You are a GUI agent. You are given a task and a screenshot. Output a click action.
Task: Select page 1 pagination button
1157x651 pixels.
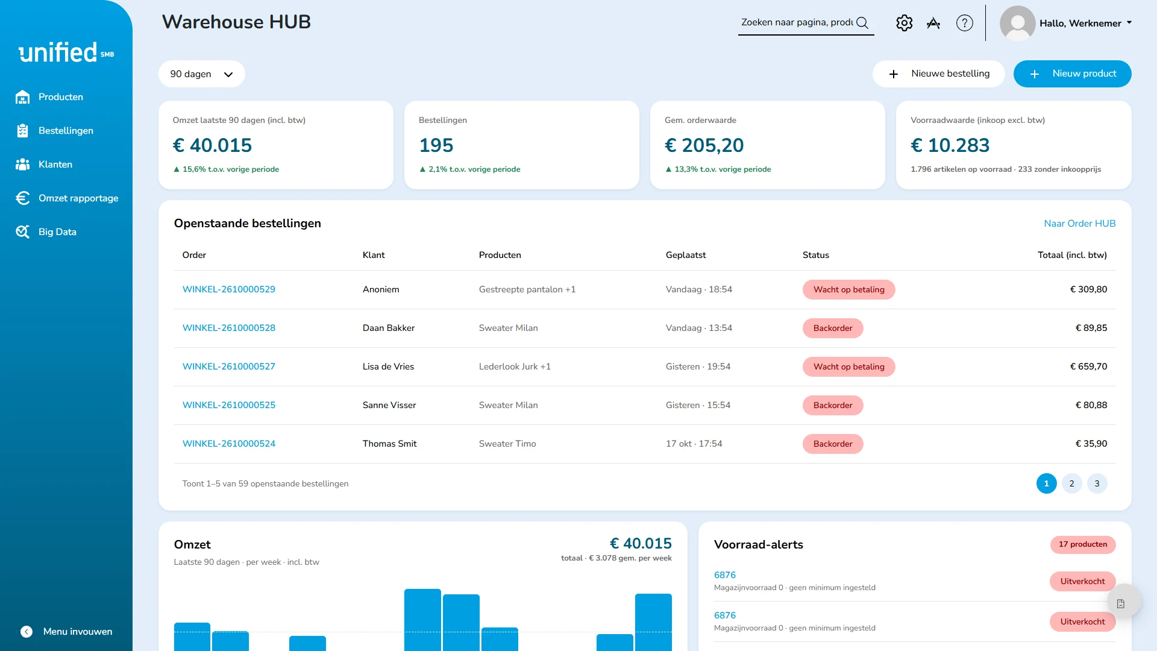click(1046, 483)
